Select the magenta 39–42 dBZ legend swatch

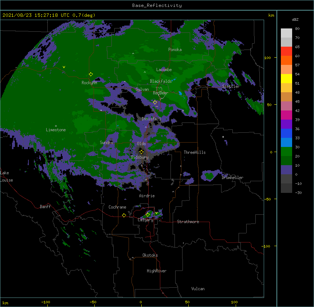pos(286,115)
